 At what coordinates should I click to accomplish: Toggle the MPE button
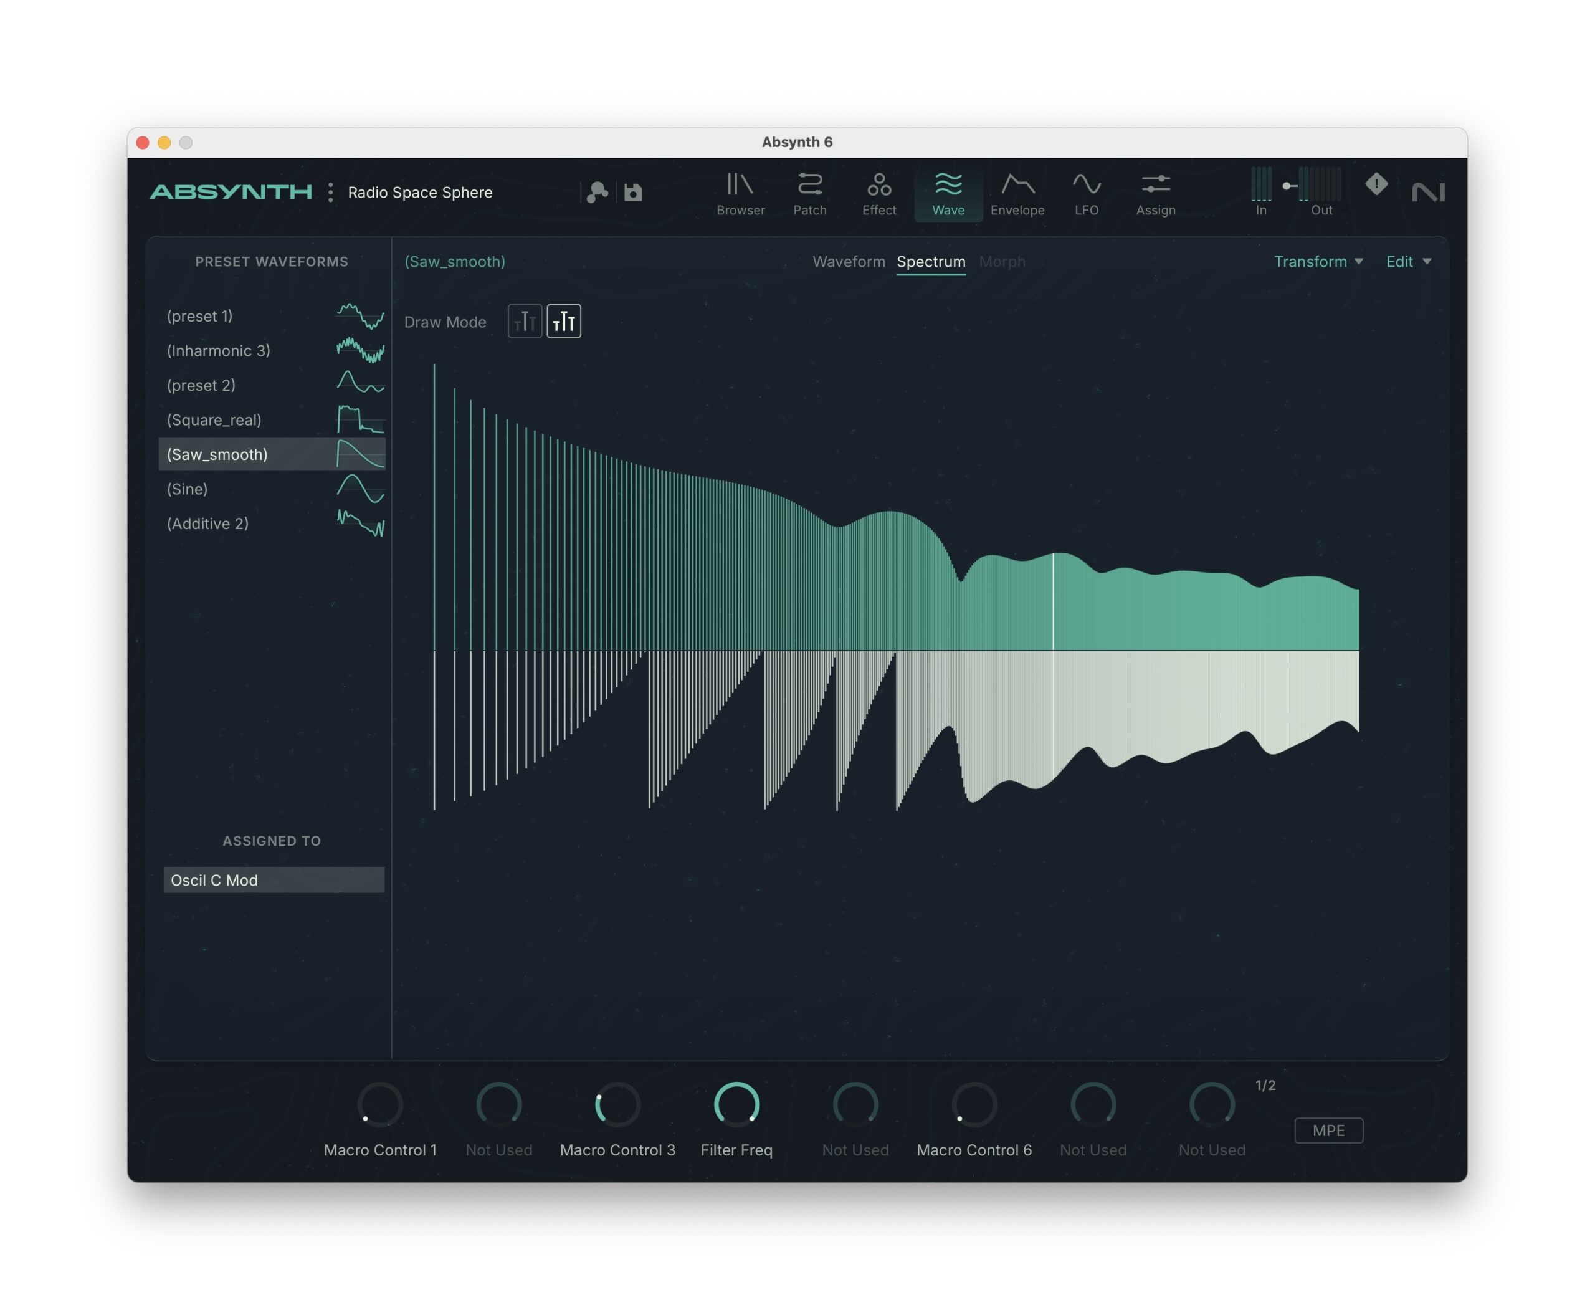1328,1130
